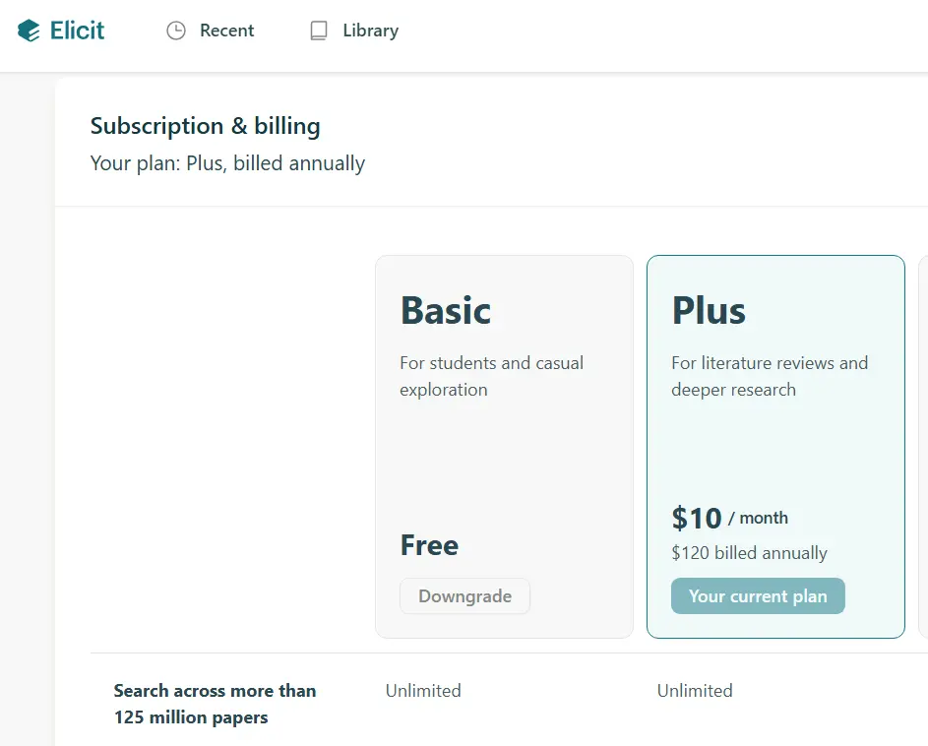
Task: Click the Downgrade button
Action: point(464,595)
